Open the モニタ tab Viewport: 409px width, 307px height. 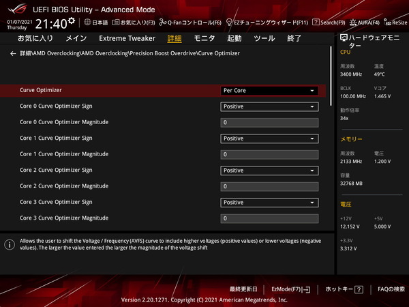[x=204, y=38]
